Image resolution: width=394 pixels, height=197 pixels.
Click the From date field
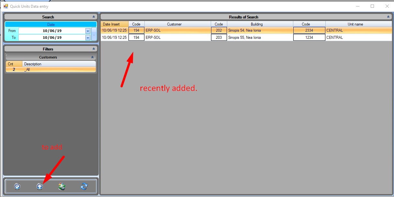coord(52,31)
